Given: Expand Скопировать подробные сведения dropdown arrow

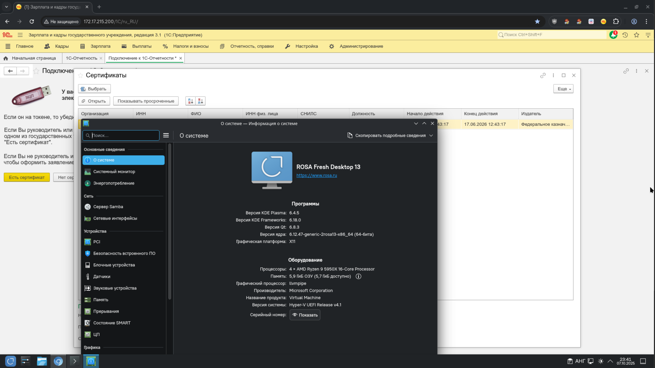Looking at the screenshot, I should pyautogui.click(x=431, y=135).
